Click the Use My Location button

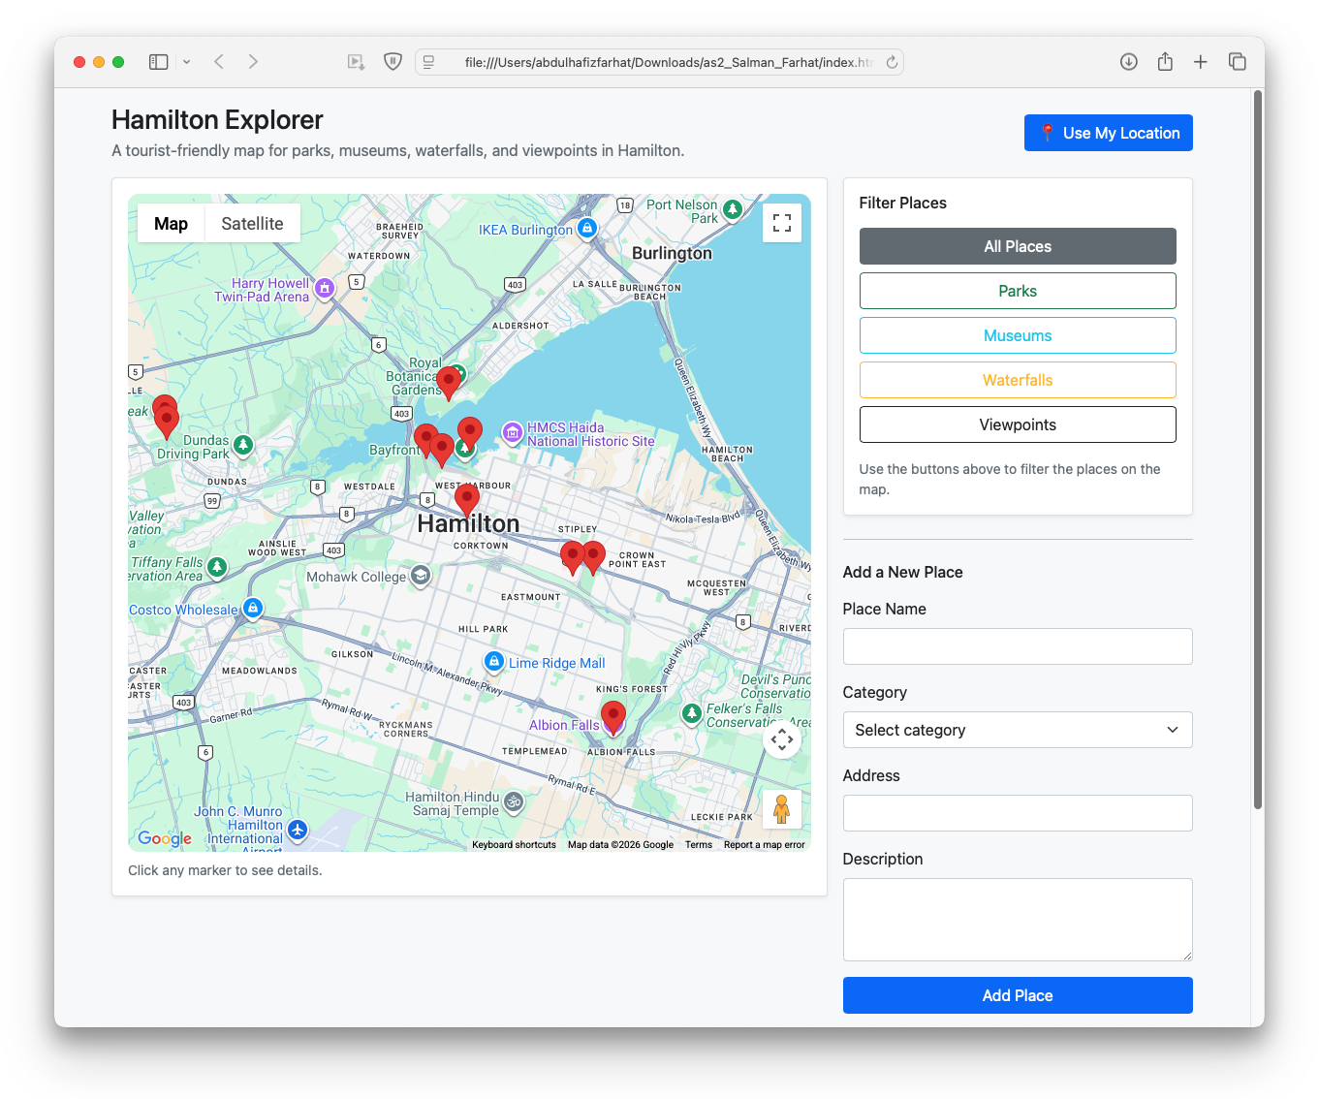point(1108,132)
